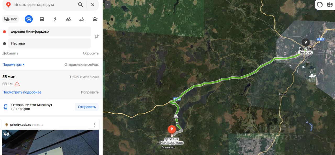The width and height of the screenshot is (335, 155).
Task: Click the search magnifier icon
Action: [80, 5]
